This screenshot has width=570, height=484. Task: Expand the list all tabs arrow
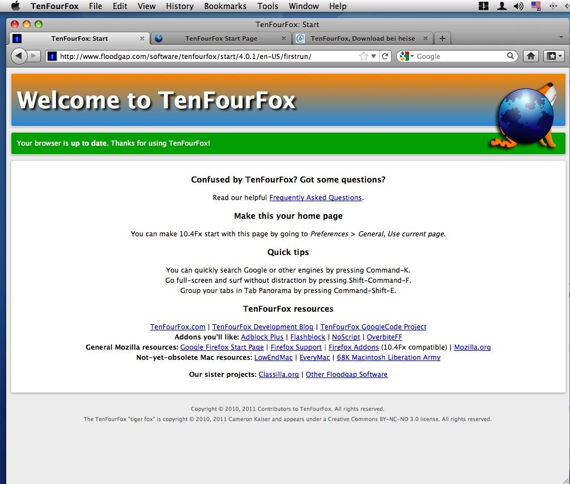coord(561,37)
